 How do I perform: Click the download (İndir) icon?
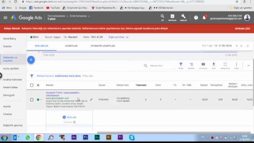214,66
